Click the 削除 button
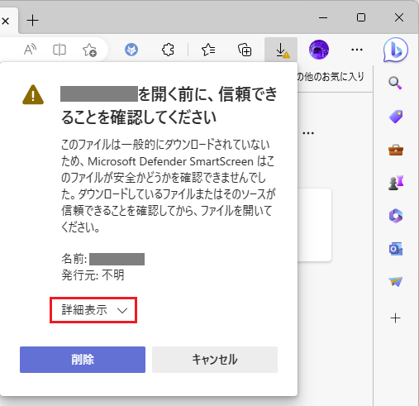The height and width of the screenshot is (406, 419). [x=83, y=360]
